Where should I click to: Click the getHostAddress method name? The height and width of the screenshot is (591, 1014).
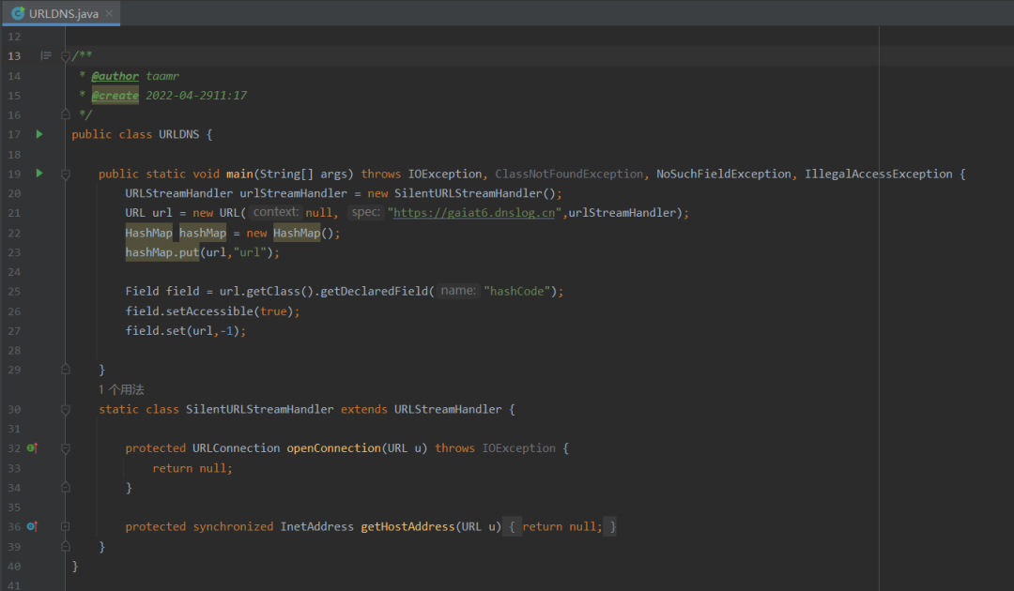click(408, 526)
